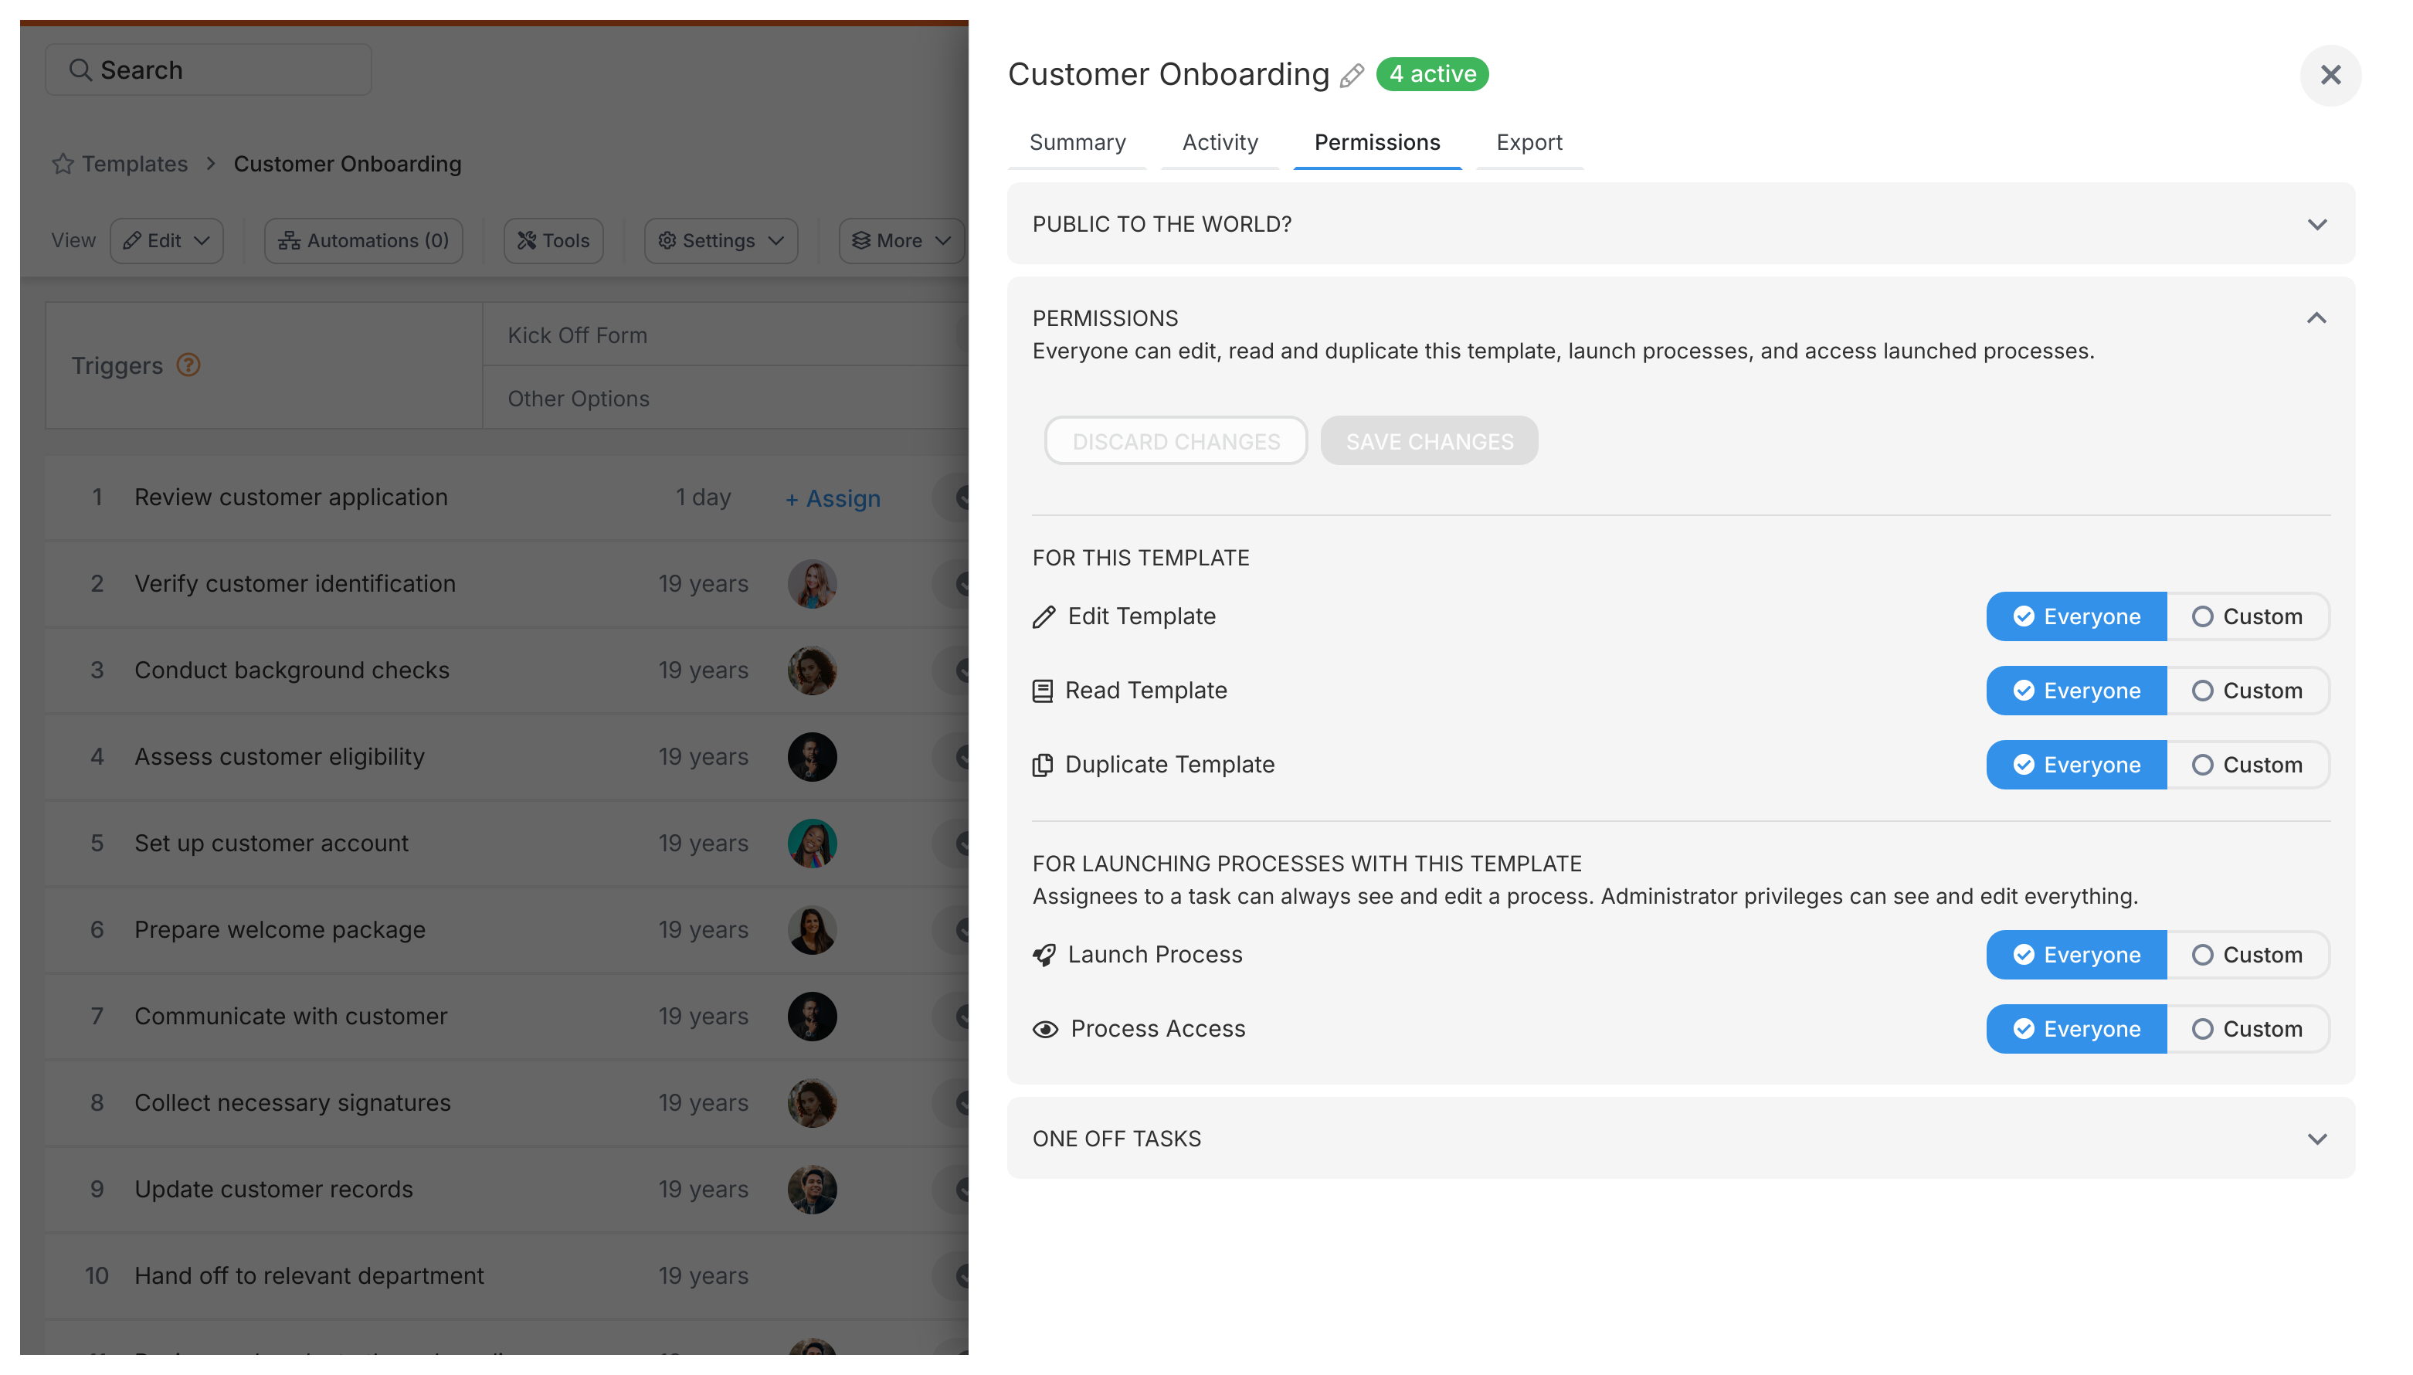Switch to the Activity tab

point(1219,141)
